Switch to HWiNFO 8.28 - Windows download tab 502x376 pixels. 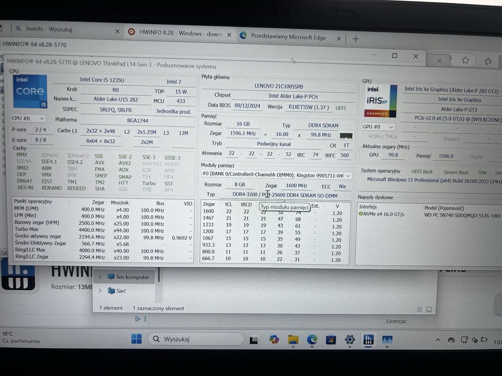[181, 33]
